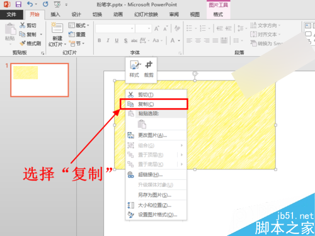315x236 pixels.
Task: Open the Section (节) dropdown
Action: coord(77,43)
